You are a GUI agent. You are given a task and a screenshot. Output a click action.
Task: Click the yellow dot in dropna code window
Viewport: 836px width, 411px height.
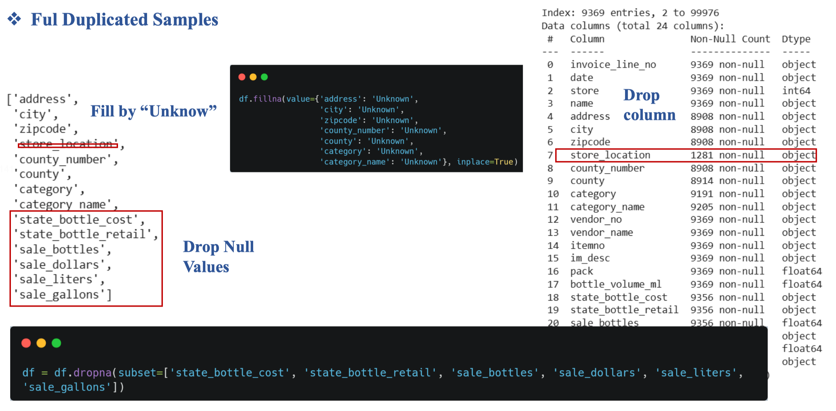(x=41, y=343)
